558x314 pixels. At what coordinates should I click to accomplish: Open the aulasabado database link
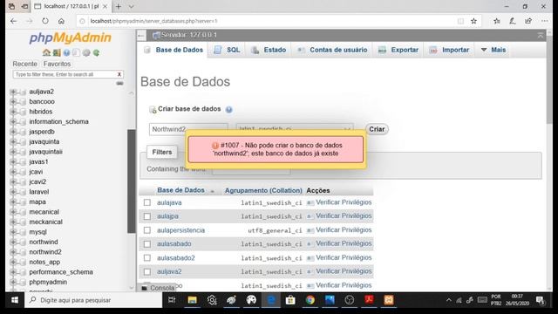174,244
